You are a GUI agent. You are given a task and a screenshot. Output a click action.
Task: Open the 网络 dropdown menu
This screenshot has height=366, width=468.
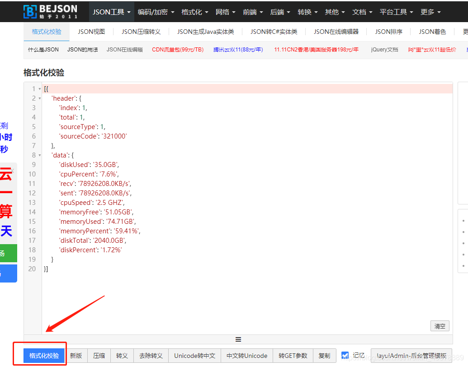225,12
